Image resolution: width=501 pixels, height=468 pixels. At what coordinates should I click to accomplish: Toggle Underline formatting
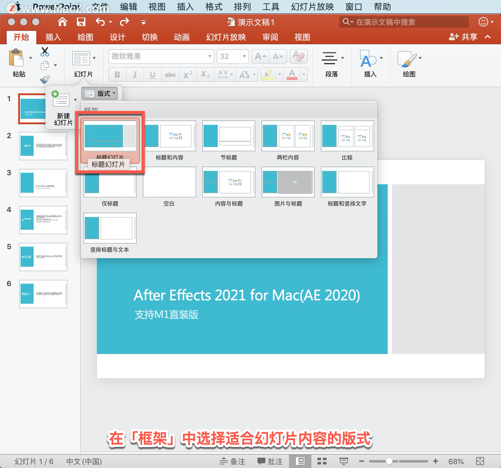[153, 75]
